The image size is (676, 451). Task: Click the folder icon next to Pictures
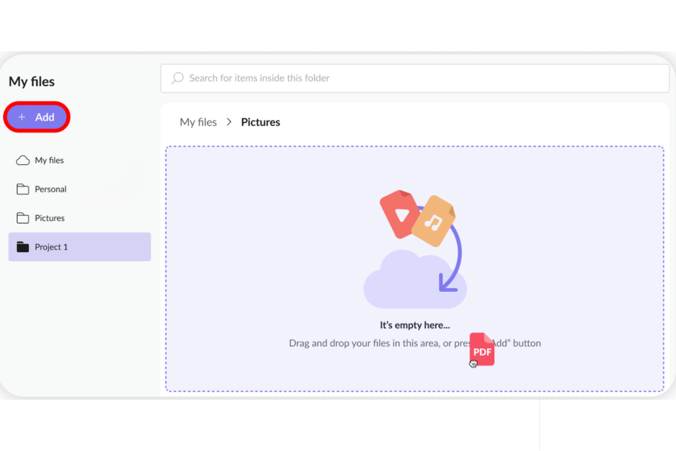[22, 218]
